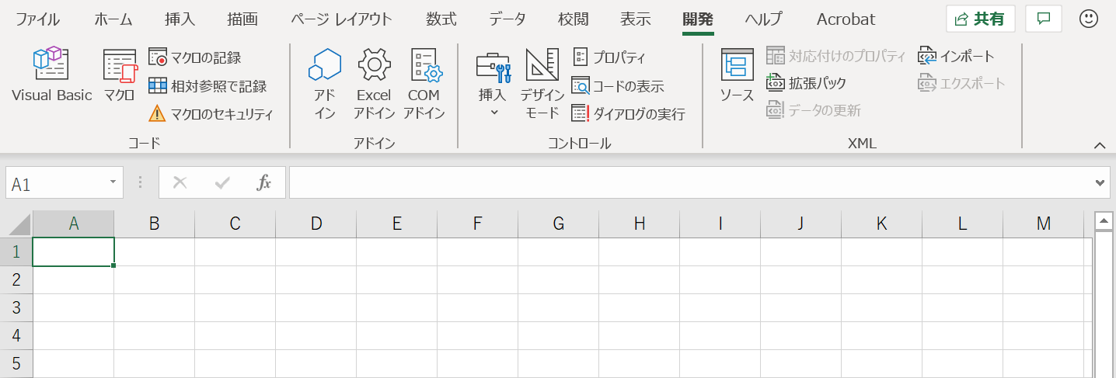
Task: Open マクロのセキュリティ settings
Action: (x=211, y=114)
